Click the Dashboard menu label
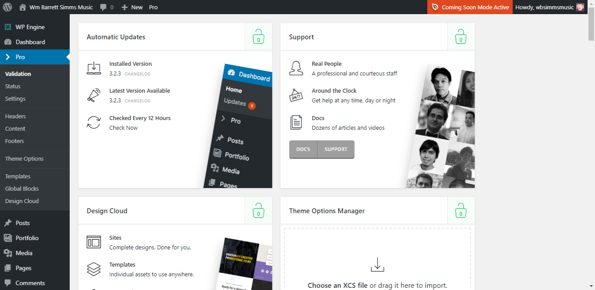Image resolution: width=595 pixels, height=290 pixels. (30, 42)
